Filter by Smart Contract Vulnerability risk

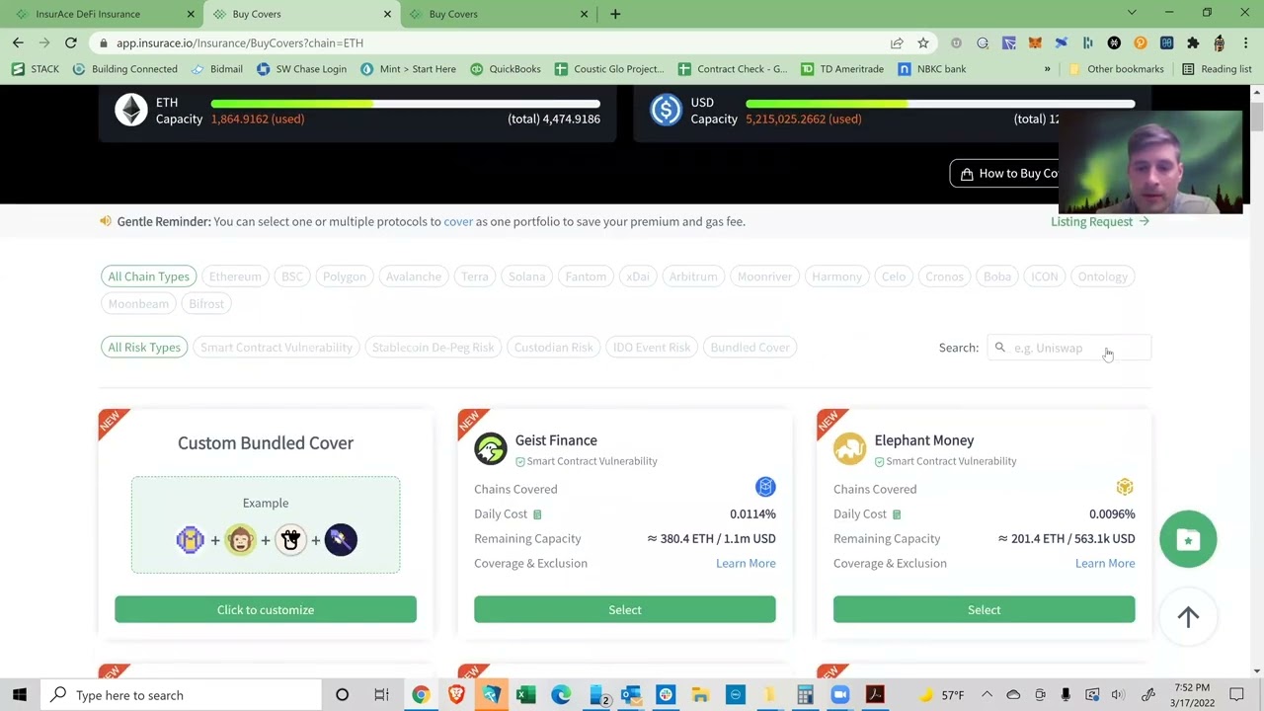pos(276,348)
